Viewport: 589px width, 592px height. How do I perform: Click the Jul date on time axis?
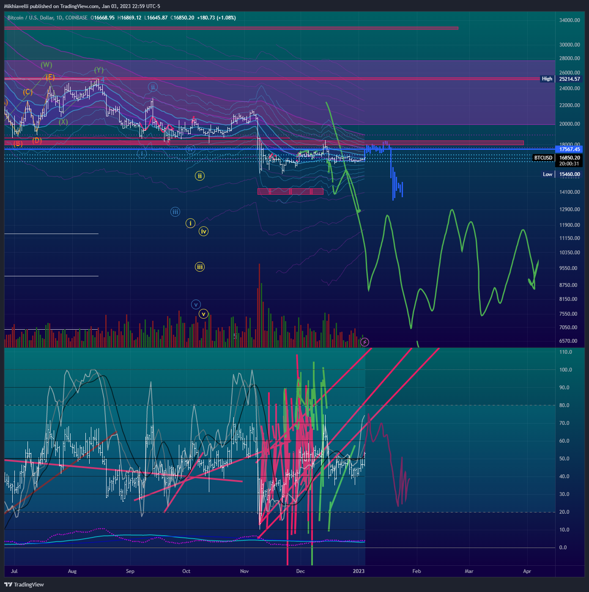pos(14,571)
